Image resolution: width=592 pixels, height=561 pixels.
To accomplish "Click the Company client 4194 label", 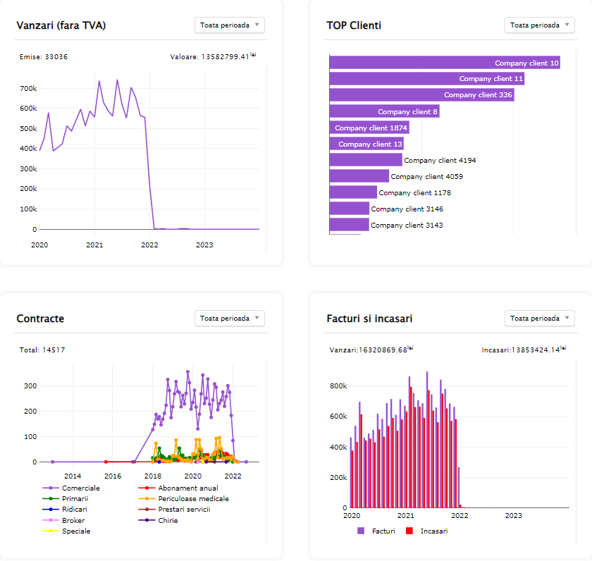I will coord(440,161).
